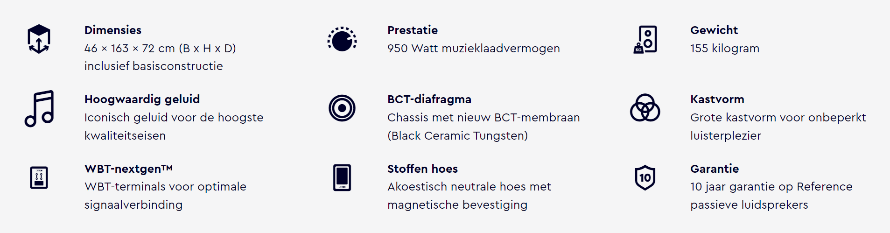Click the Garantie 10-year shield icon

click(x=645, y=177)
